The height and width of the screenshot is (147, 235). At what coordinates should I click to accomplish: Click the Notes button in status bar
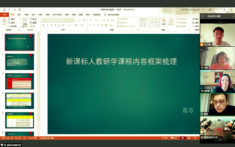165,138
